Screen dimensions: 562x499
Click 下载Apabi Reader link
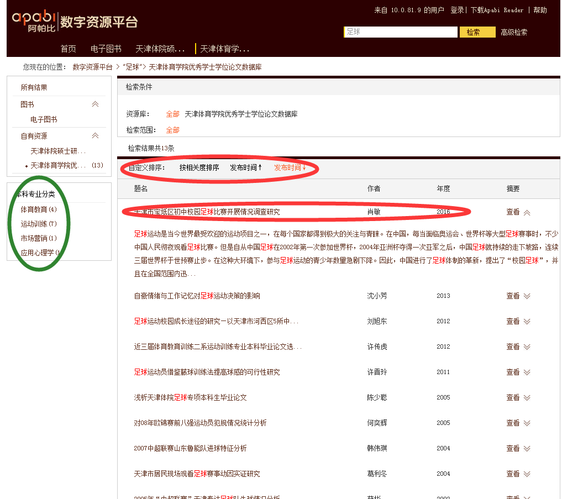coord(497,10)
